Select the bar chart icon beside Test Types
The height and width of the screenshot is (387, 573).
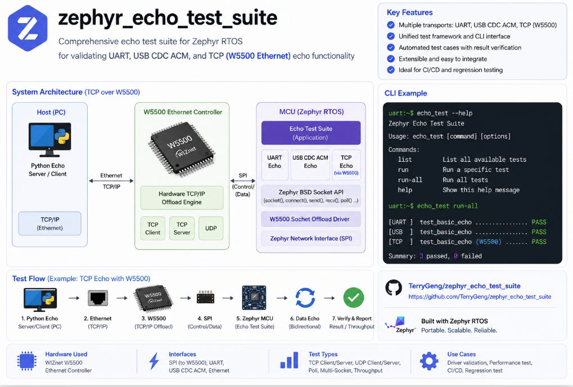[x=289, y=360]
